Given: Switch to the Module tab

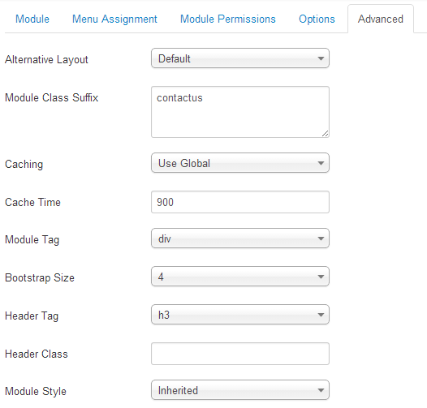Looking at the screenshot, I should pos(32,19).
